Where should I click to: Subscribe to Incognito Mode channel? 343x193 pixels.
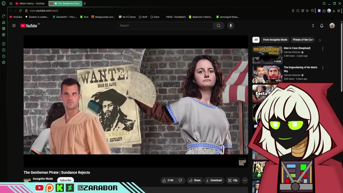(66, 180)
